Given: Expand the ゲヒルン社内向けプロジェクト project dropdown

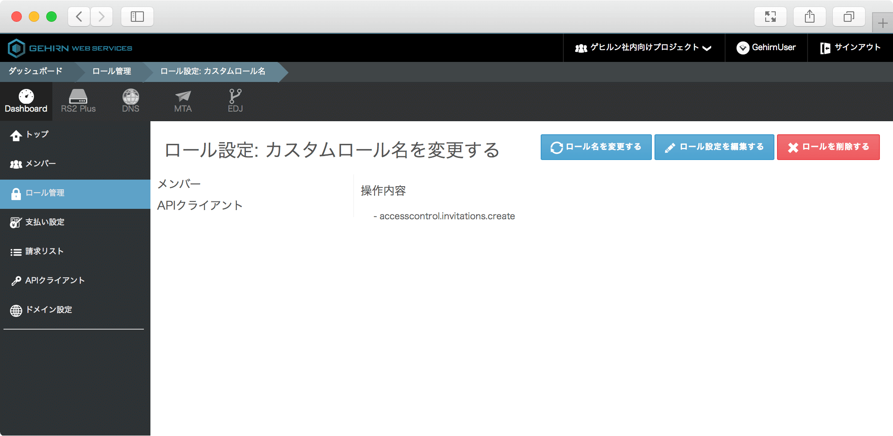Looking at the screenshot, I should point(644,48).
